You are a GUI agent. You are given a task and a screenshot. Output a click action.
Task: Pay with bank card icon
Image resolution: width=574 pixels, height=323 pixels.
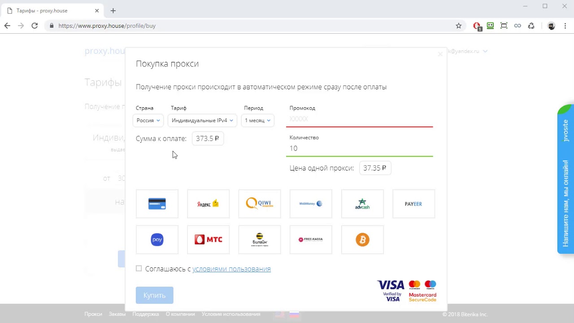(x=157, y=204)
